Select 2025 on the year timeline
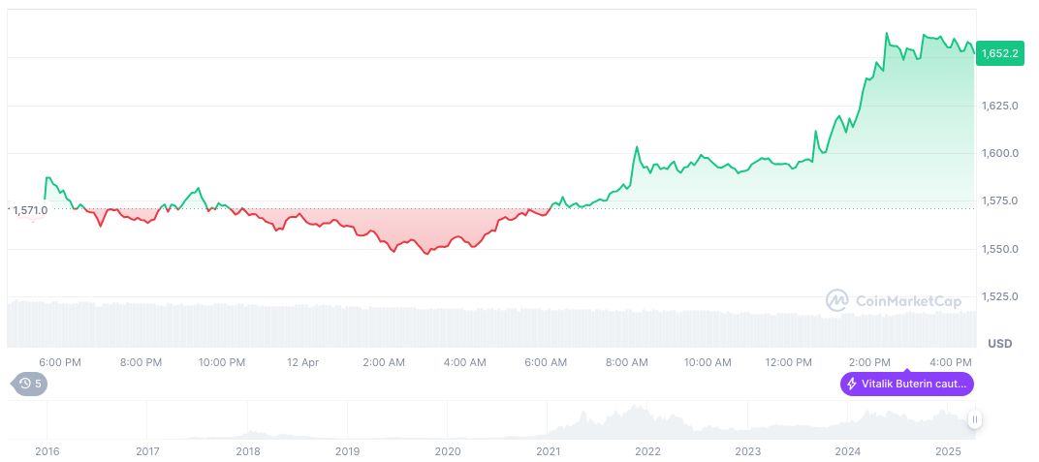 947,451
